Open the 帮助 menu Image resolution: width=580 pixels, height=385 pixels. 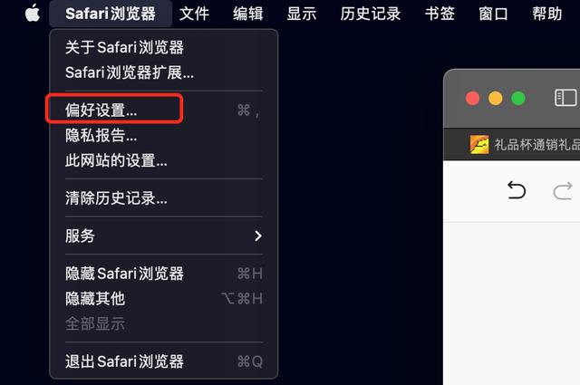click(547, 14)
